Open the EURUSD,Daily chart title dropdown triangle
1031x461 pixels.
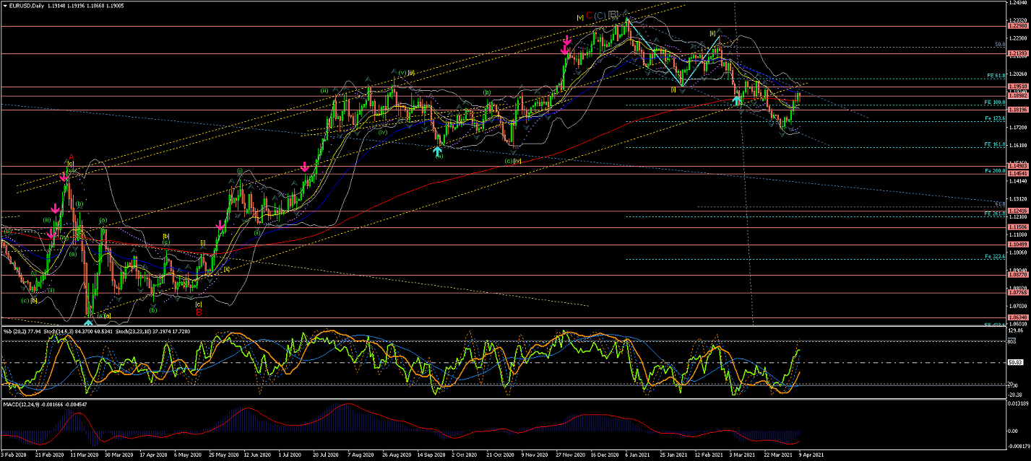pyautogui.click(x=4, y=5)
